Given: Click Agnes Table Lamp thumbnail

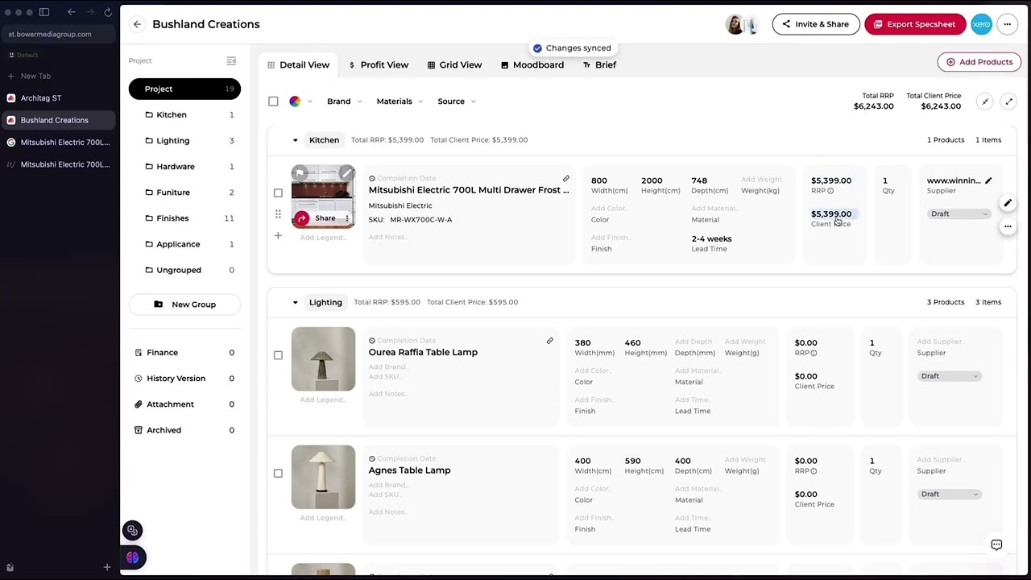Looking at the screenshot, I should pos(323,477).
